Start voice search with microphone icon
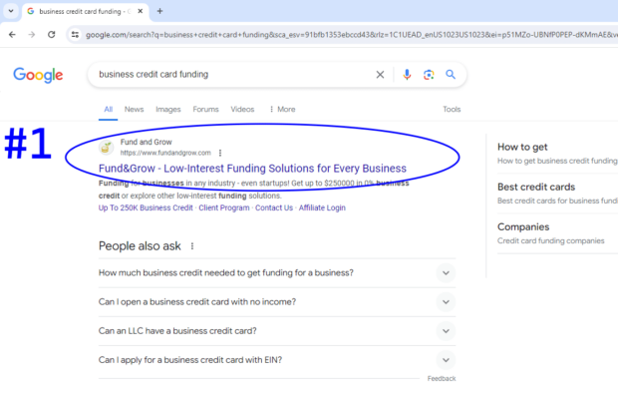The width and height of the screenshot is (618, 399). [x=407, y=75]
